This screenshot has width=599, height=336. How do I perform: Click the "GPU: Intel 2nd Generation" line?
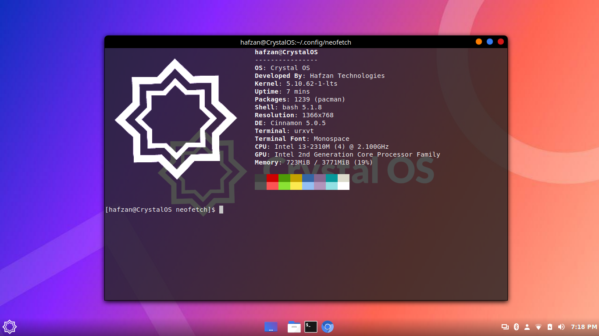[x=347, y=154]
